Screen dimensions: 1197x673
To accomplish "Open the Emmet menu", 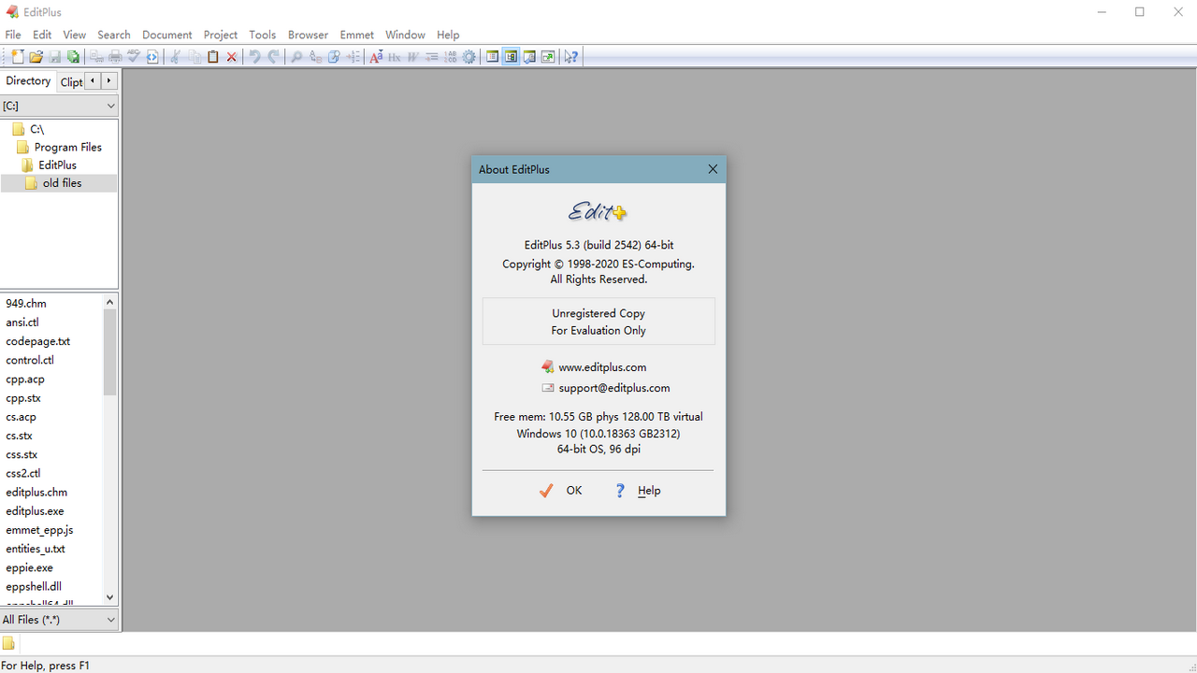I will click(x=356, y=35).
